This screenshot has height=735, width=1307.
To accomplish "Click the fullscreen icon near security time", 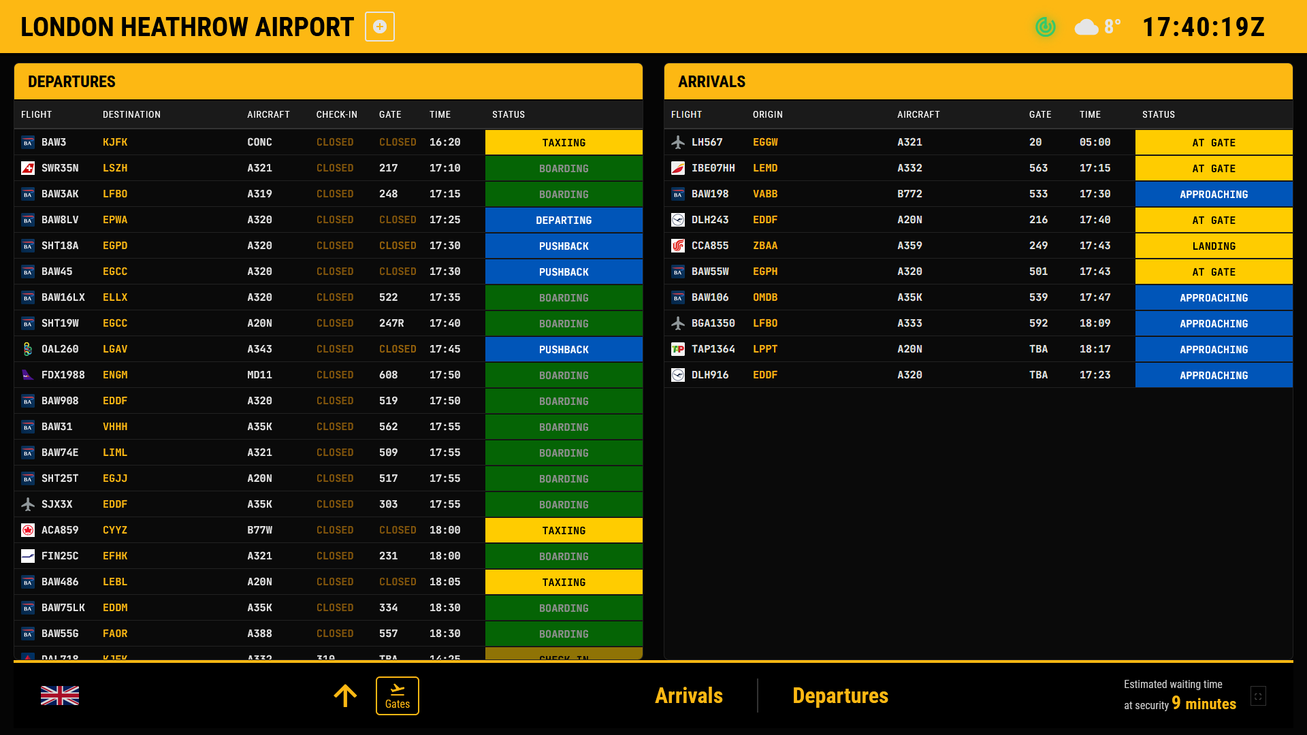I will pos(1258,696).
